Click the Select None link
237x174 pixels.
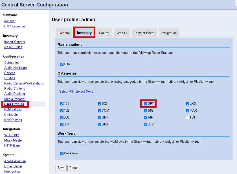pos(84,92)
